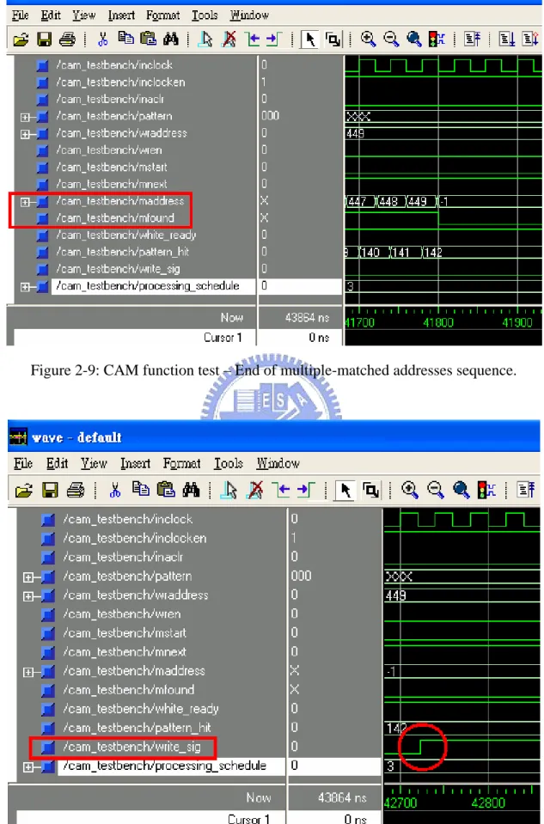Restart icon in top wave window toolbar

tap(472, 39)
